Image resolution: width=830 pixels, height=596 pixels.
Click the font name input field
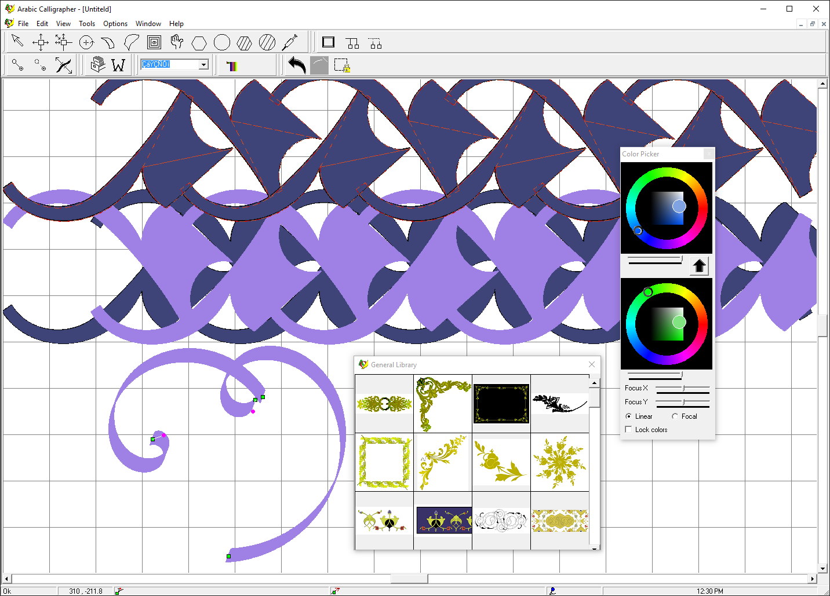170,64
